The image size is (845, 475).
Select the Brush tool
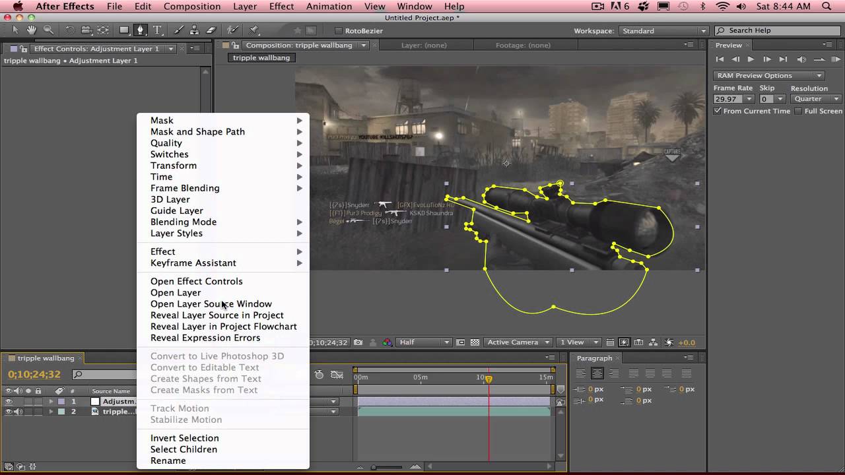point(178,30)
